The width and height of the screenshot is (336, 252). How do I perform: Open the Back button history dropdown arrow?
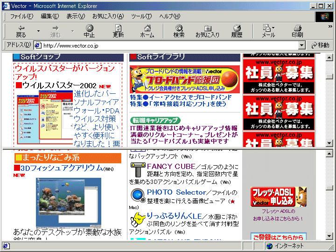click(38, 31)
